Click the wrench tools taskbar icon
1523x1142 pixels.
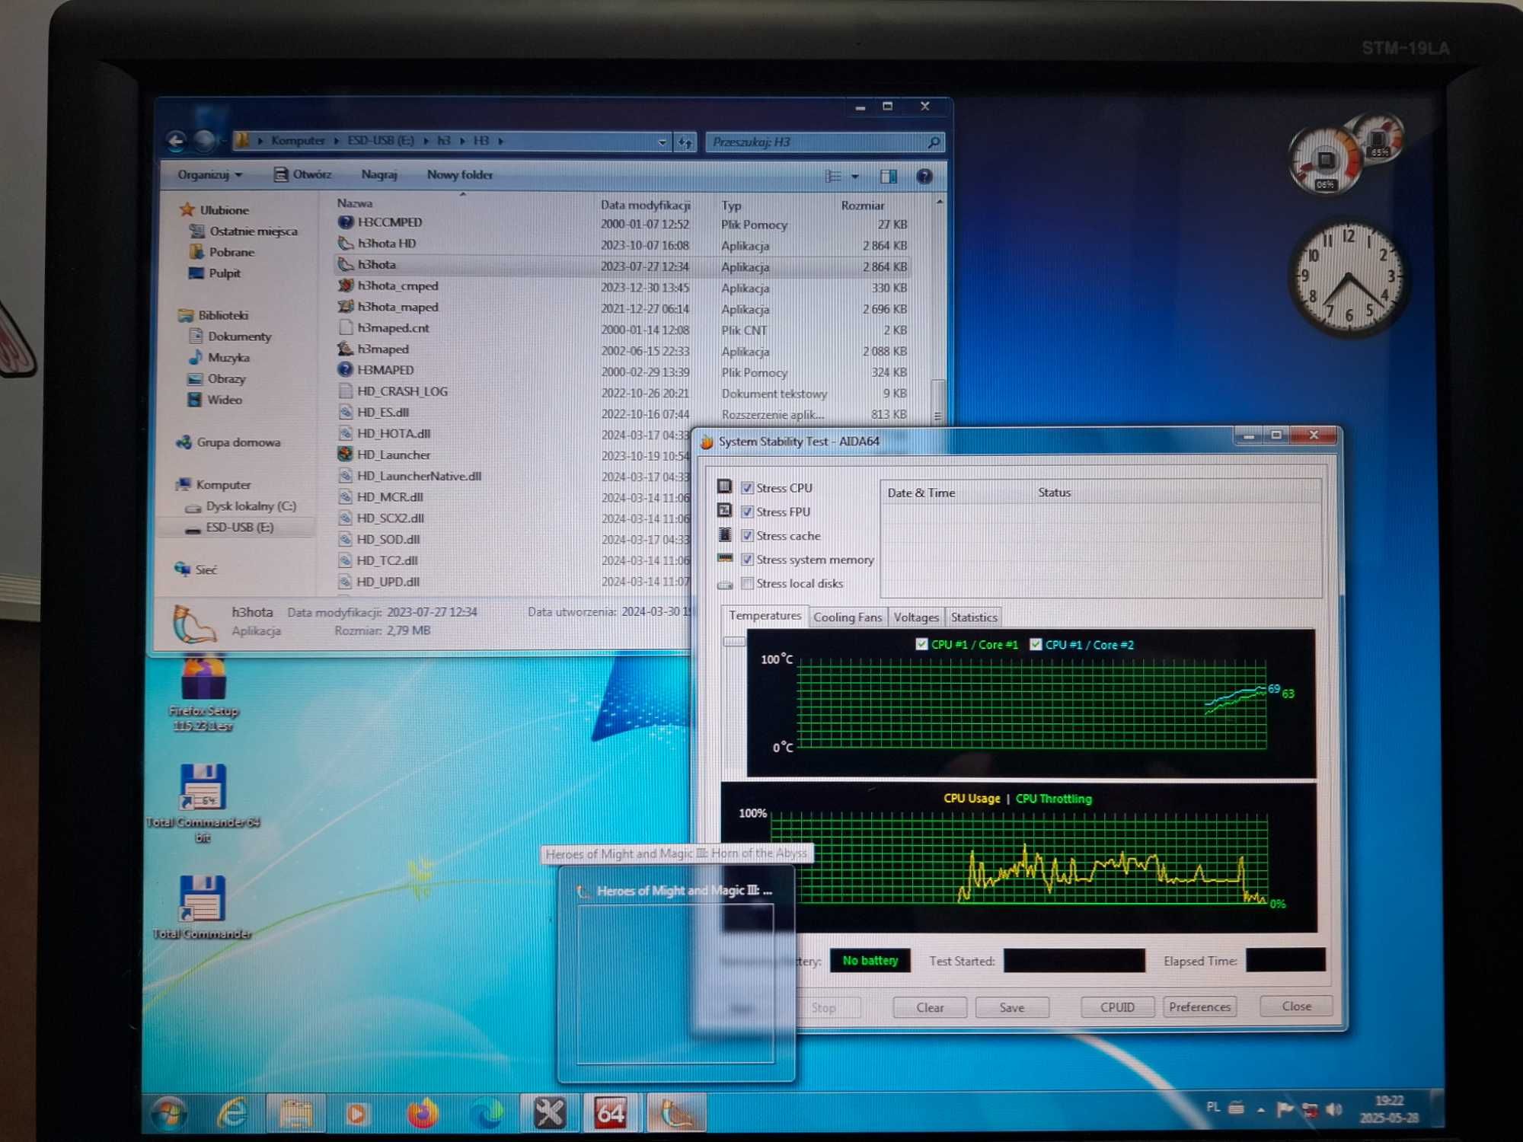548,1114
